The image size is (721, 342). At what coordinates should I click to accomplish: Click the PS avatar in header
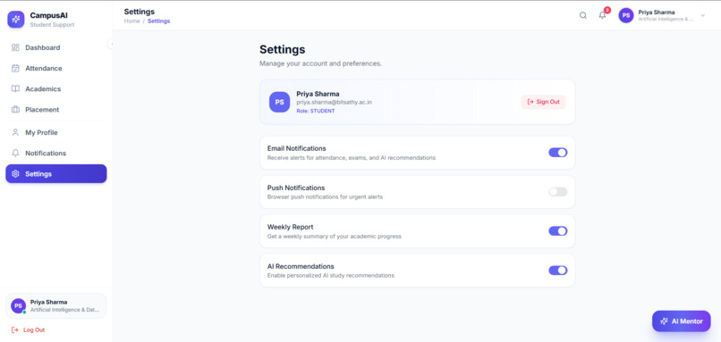pos(626,15)
